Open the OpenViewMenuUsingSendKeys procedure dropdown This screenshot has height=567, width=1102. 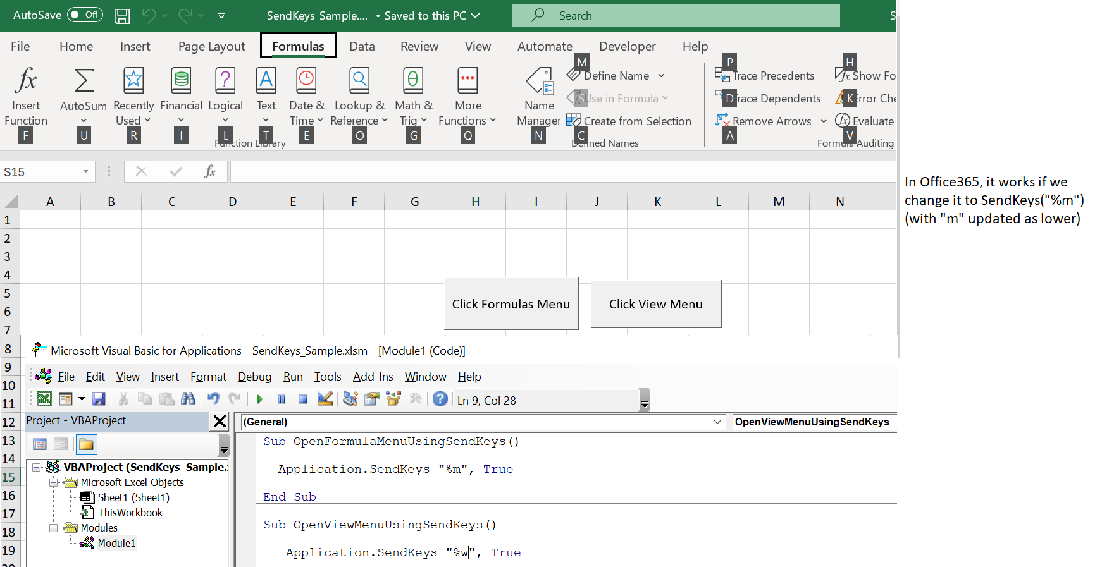pyautogui.click(x=815, y=422)
